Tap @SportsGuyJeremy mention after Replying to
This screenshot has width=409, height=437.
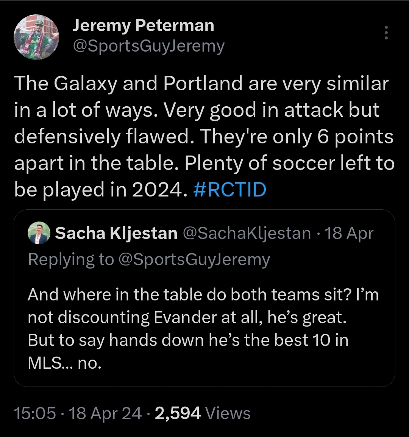(194, 259)
